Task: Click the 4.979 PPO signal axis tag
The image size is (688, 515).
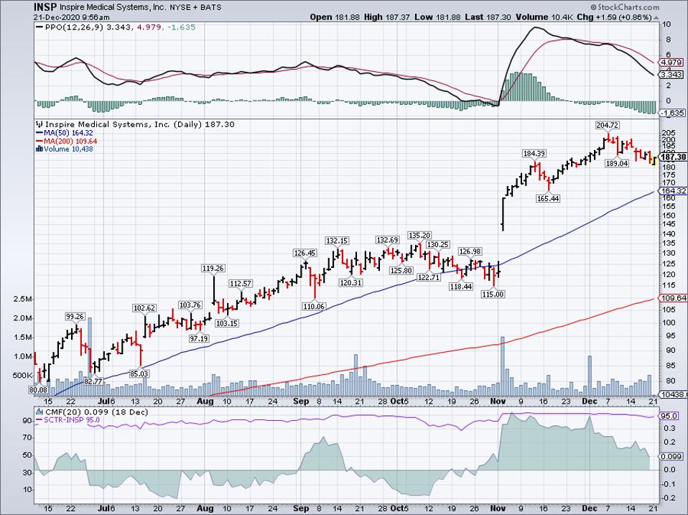Action: coord(671,62)
